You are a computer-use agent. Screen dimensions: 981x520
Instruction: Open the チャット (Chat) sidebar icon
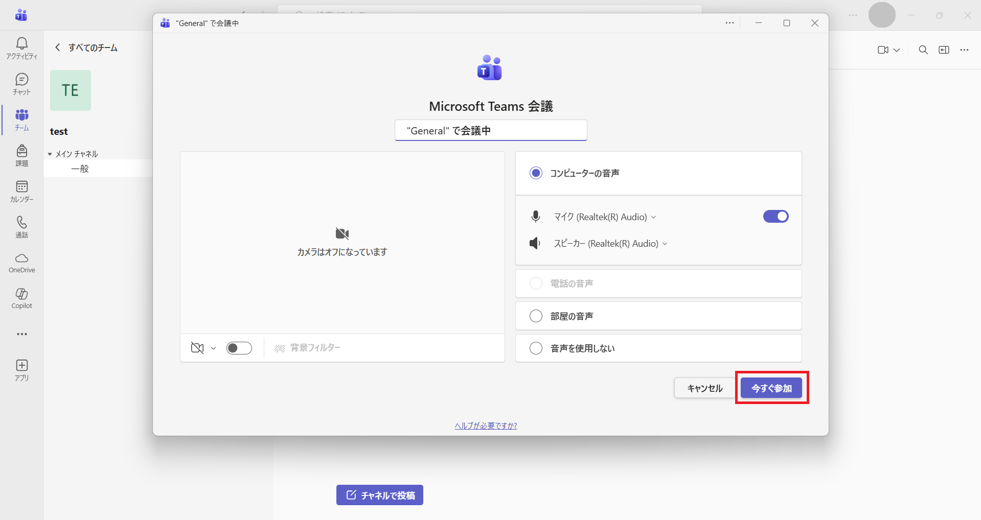click(21, 84)
